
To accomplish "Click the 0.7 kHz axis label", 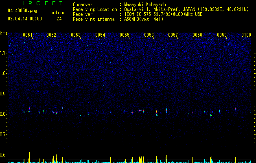I will [3, 134].
